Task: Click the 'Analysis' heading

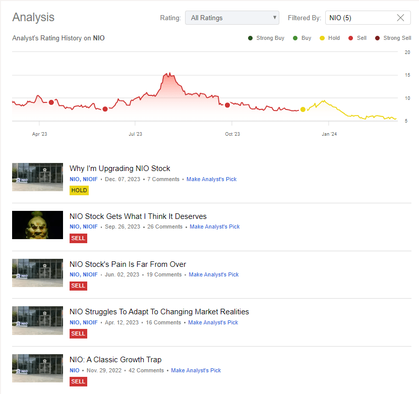Action: point(33,17)
